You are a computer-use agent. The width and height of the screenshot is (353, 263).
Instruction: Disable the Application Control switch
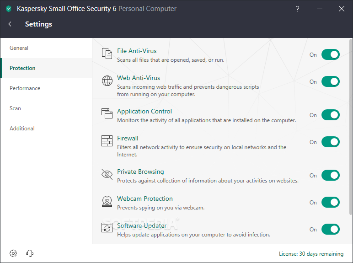(331, 115)
